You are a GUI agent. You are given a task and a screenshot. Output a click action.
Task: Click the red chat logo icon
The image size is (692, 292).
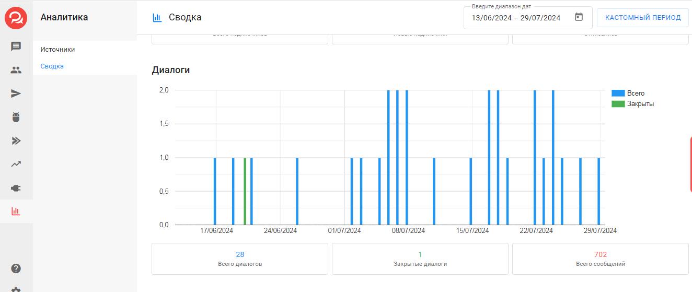click(16, 18)
